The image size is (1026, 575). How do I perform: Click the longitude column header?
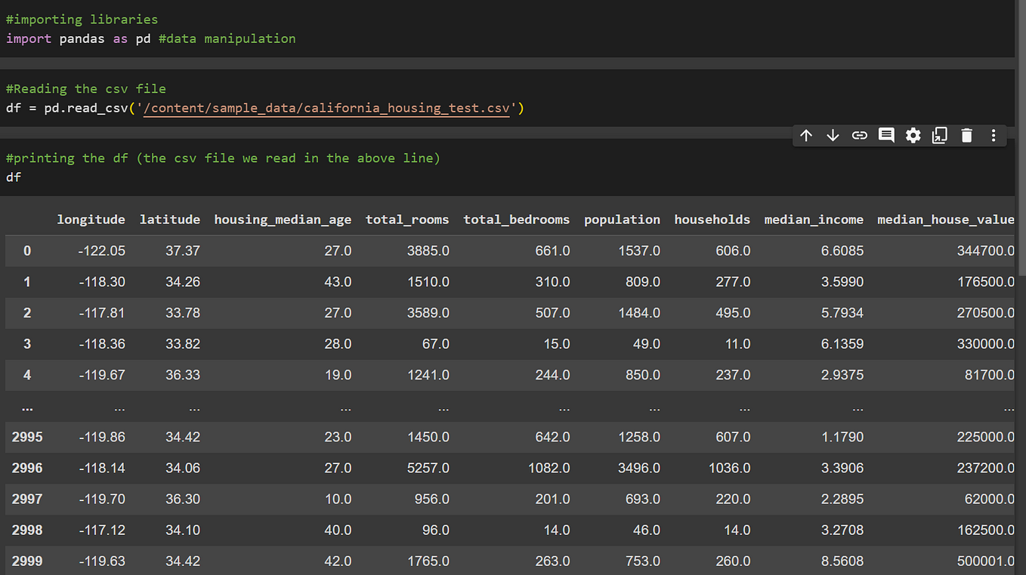click(91, 220)
